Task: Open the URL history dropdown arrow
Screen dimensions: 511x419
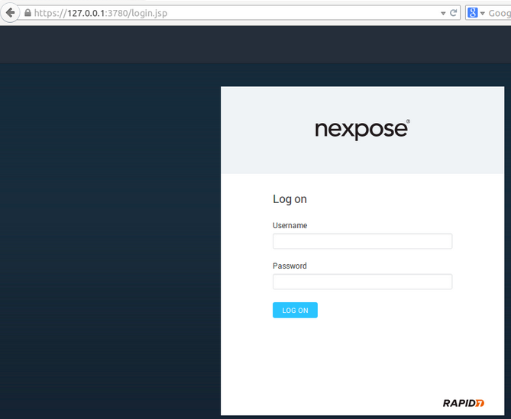Action: coord(443,13)
